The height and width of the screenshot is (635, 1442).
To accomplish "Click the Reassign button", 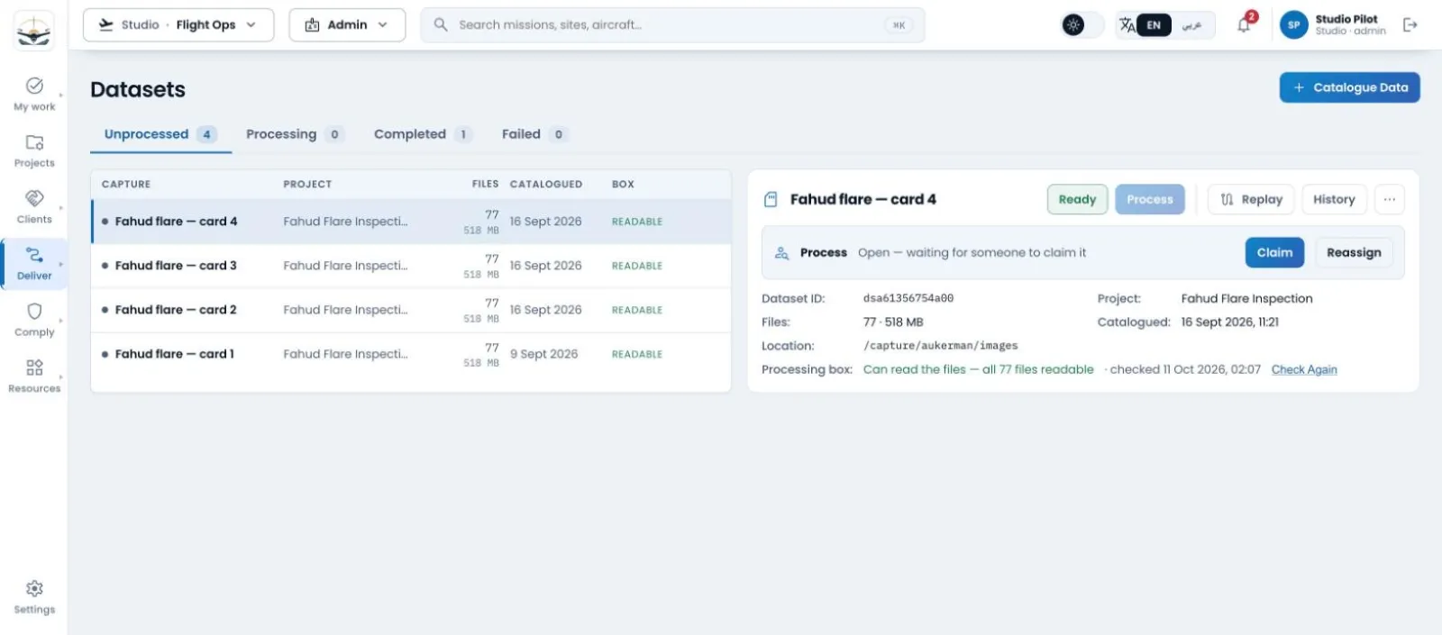I will pyautogui.click(x=1354, y=252).
